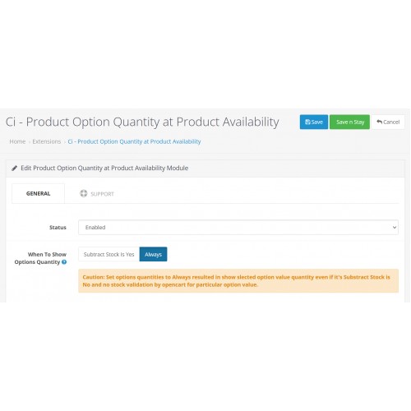Click the orange caution message box
The height and width of the screenshot is (411, 411).
238,281
